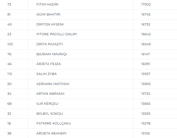Select the AGIM BAHTIRI row name
Screen dimensions: 177x138
click(48, 14)
